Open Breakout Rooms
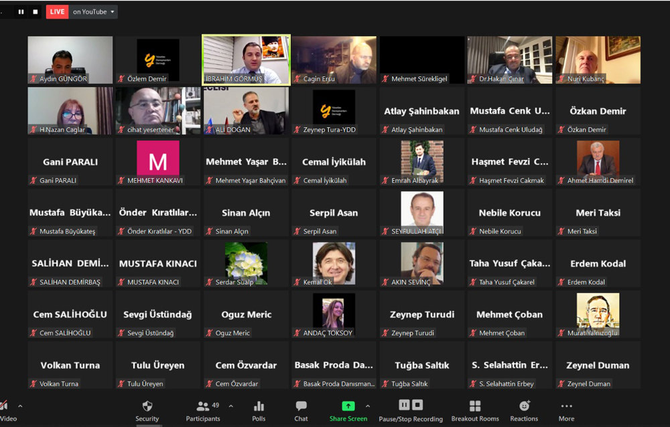670x427 pixels. click(475, 410)
